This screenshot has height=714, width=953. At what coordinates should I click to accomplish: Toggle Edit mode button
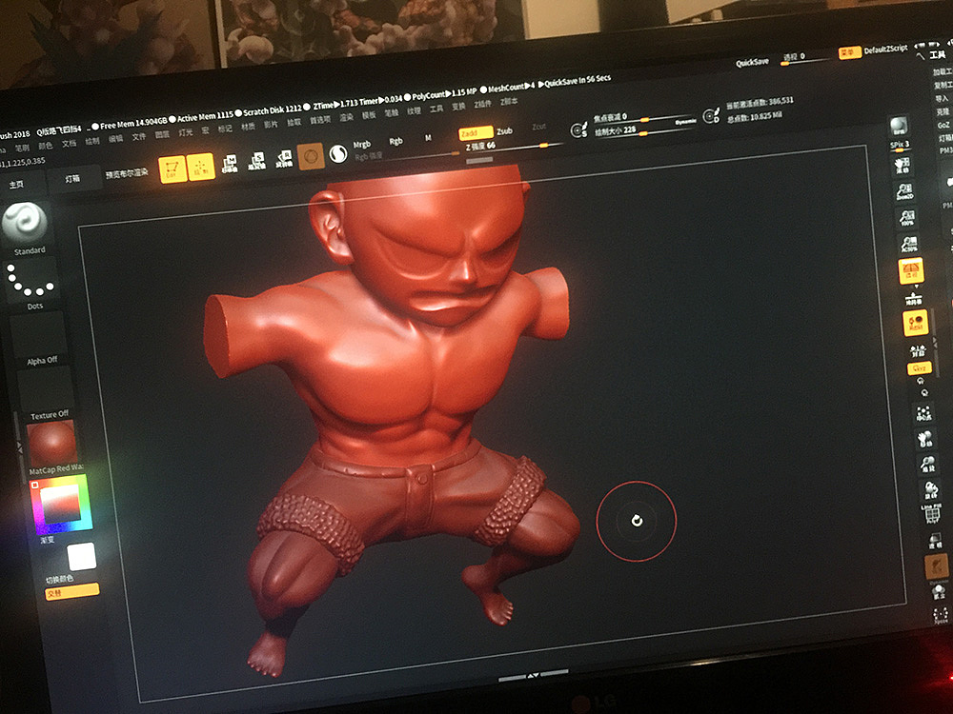(x=172, y=169)
